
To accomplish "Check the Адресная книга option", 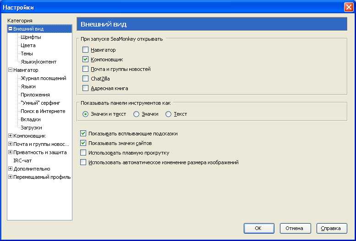I will coord(85,88).
